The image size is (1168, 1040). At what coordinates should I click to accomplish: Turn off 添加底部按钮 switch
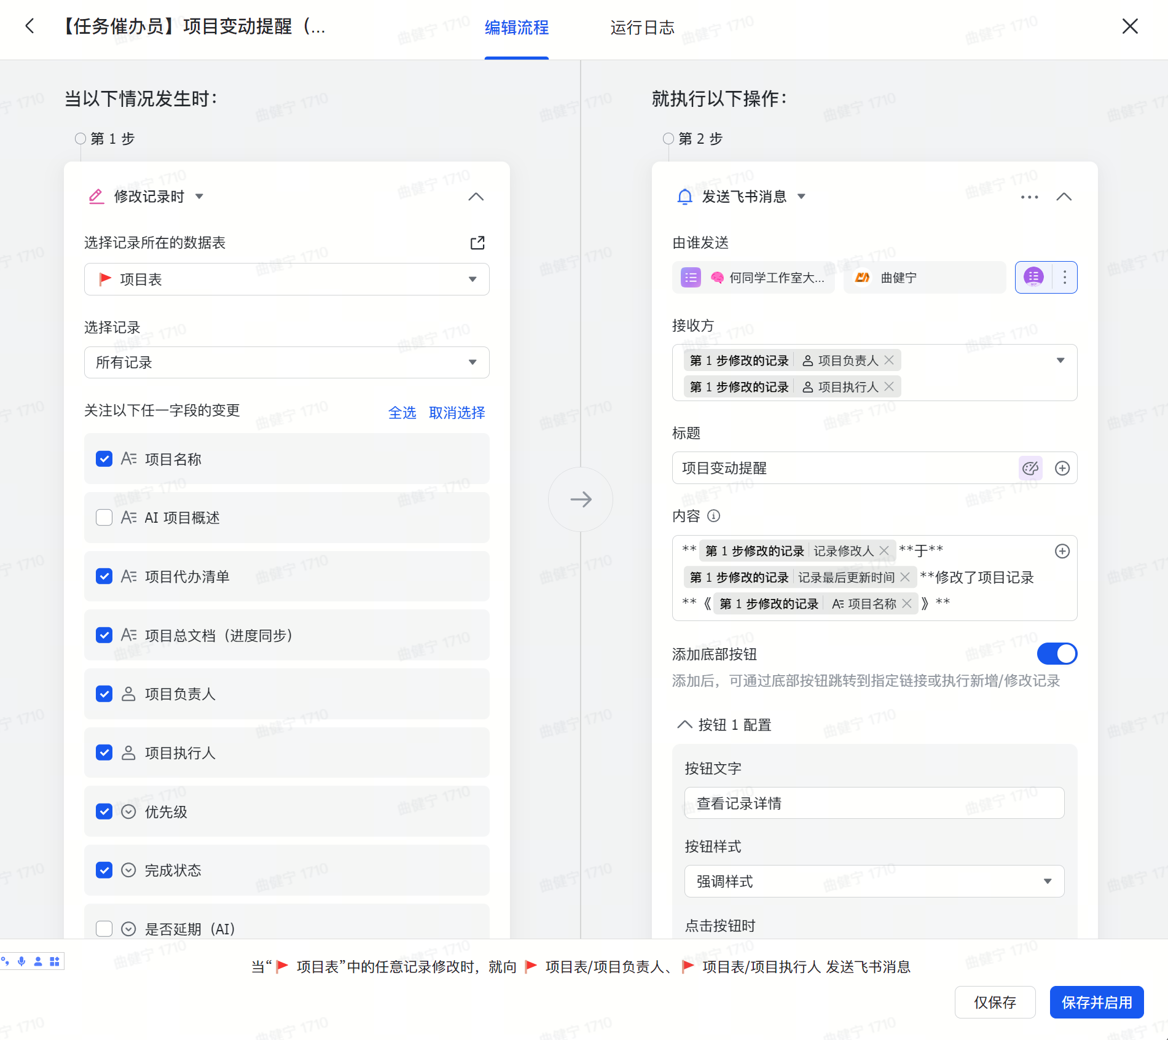point(1057,654)
